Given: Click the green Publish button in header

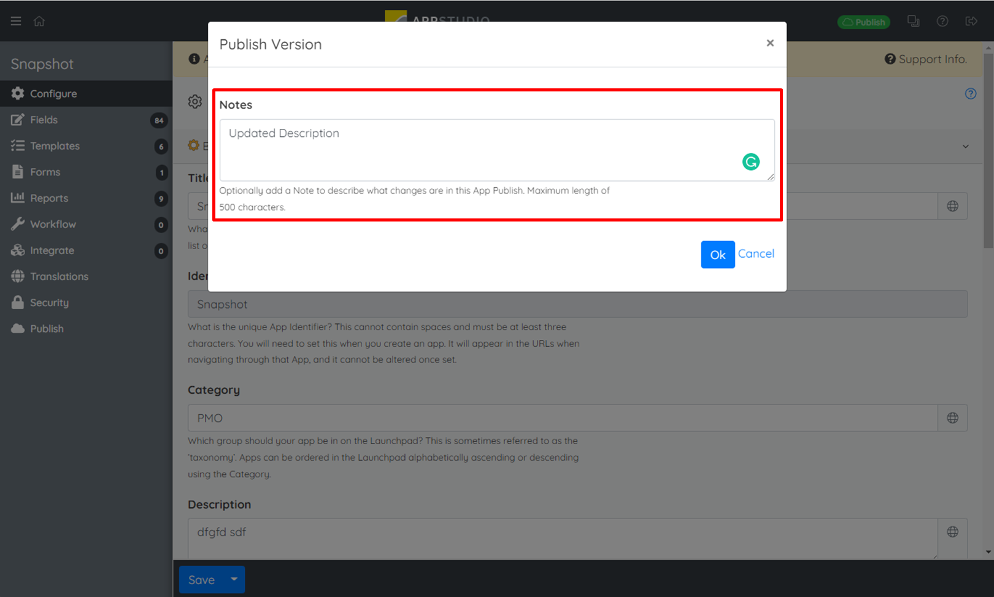Looking at the screenshot, I should tap(864, 22).
